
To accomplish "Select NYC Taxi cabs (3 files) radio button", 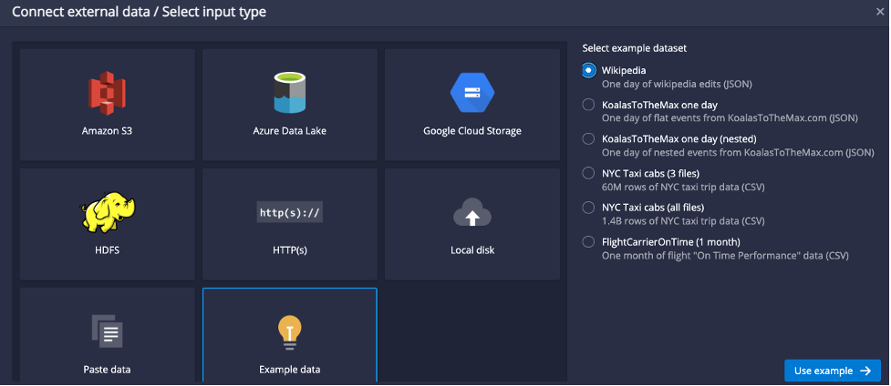I will click(589, 173).
